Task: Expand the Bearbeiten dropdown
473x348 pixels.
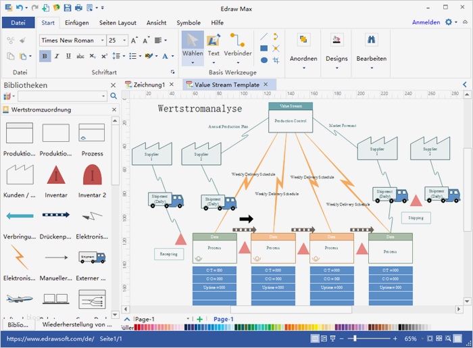Action: [x=372, y=68]
